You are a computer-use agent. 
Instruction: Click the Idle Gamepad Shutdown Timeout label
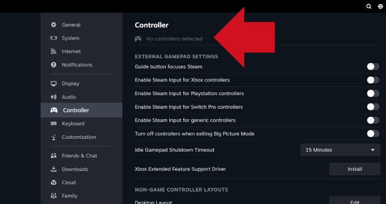click(174, 150)
